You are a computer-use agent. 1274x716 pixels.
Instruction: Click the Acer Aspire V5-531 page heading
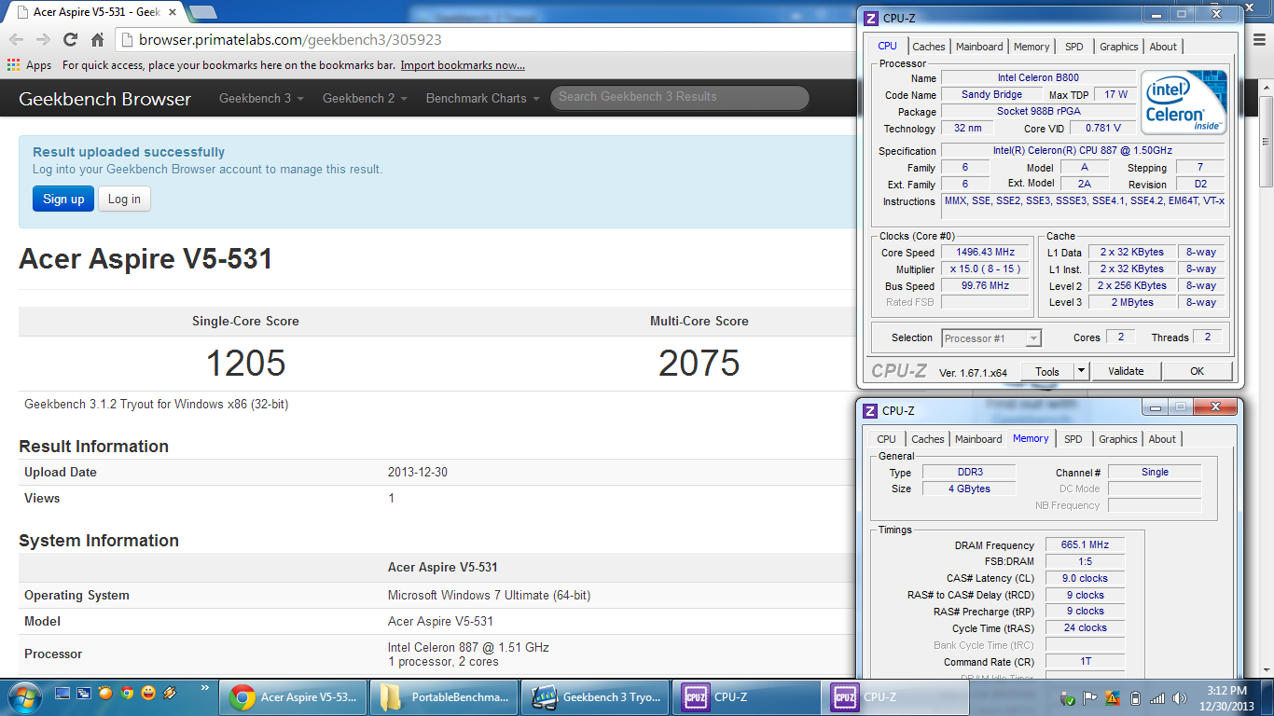pyautogui.click(x=145, y=258)
